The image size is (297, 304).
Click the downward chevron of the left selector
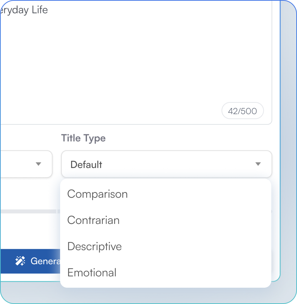pyautogui.click(x=39, y=164)
